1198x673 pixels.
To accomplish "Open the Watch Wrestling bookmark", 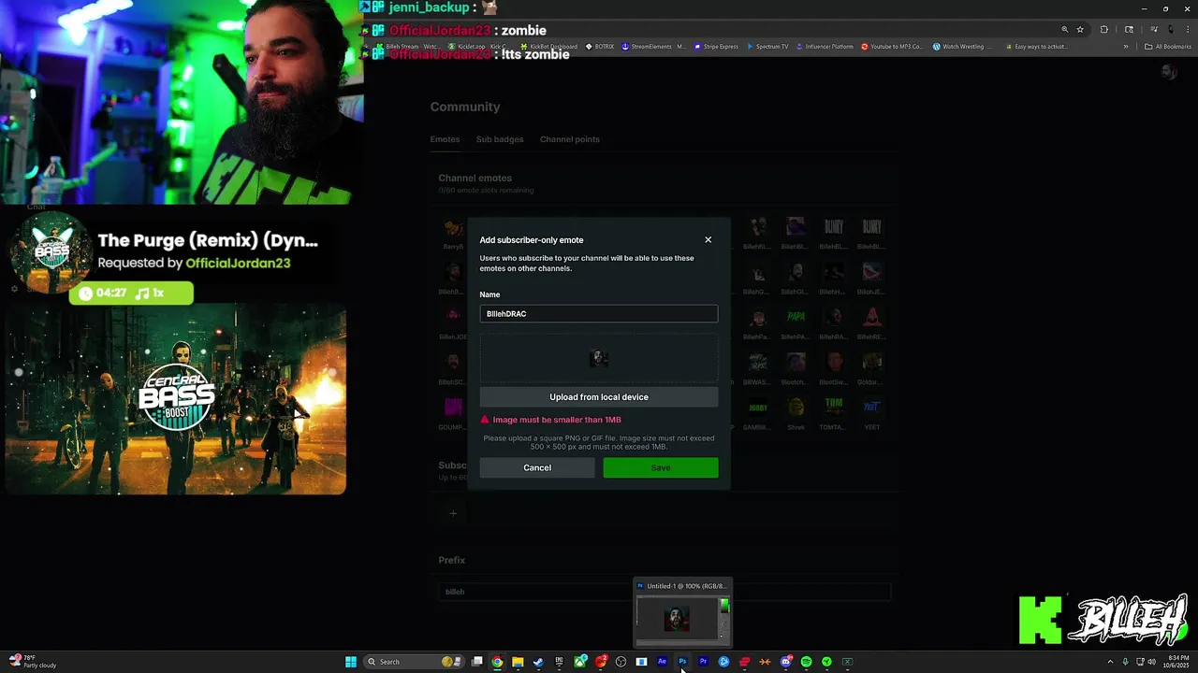I will (x=964, y=47).
